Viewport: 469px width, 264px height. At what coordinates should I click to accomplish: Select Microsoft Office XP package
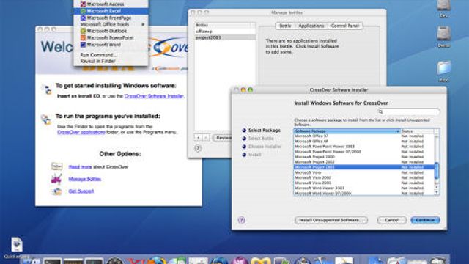coord(364,142)
